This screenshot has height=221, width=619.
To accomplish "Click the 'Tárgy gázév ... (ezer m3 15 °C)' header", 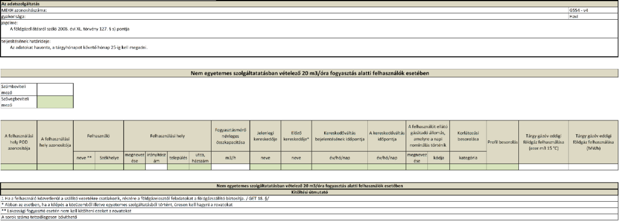I will 543,142.
